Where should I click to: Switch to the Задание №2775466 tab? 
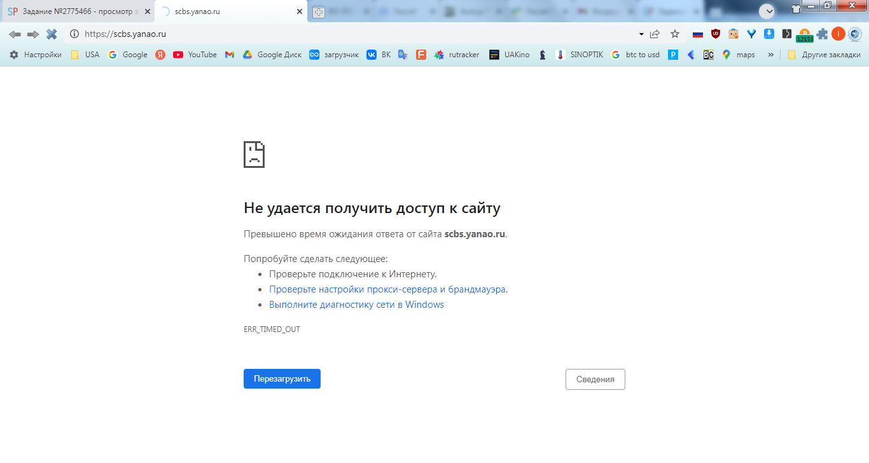tap(78, 11)
